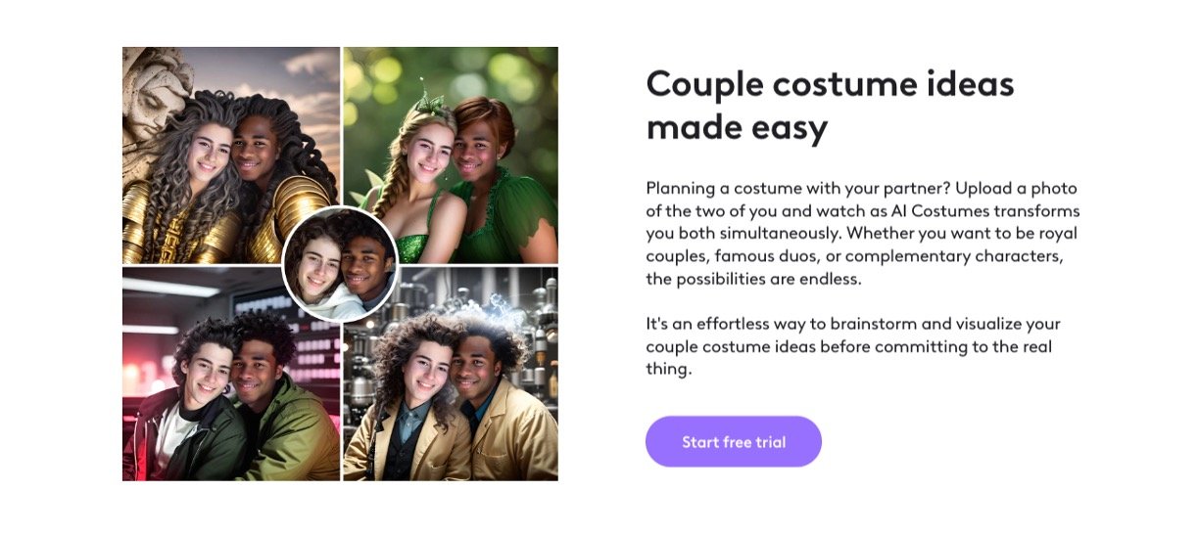Click the paragraph starting 'It's an effortless way'

pos(853,346)
